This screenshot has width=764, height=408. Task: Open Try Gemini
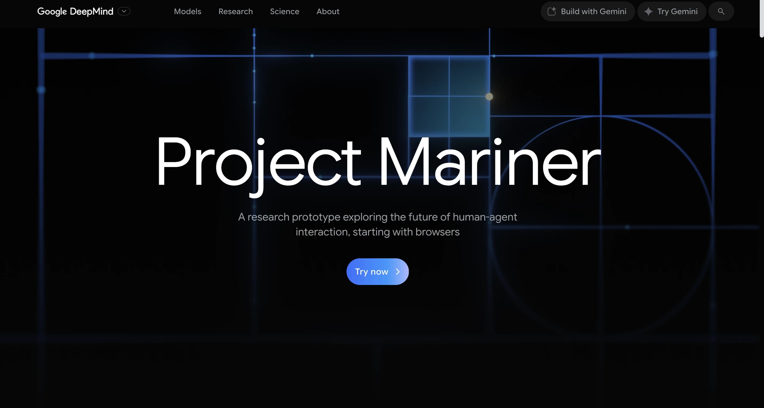671,11
